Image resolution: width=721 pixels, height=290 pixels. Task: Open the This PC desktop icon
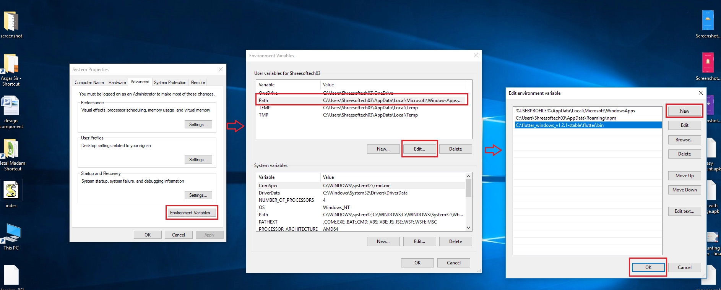pos(11,233)
